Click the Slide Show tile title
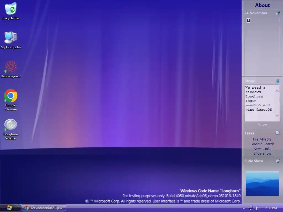The image size is (283, 212). tap(254, 161)
